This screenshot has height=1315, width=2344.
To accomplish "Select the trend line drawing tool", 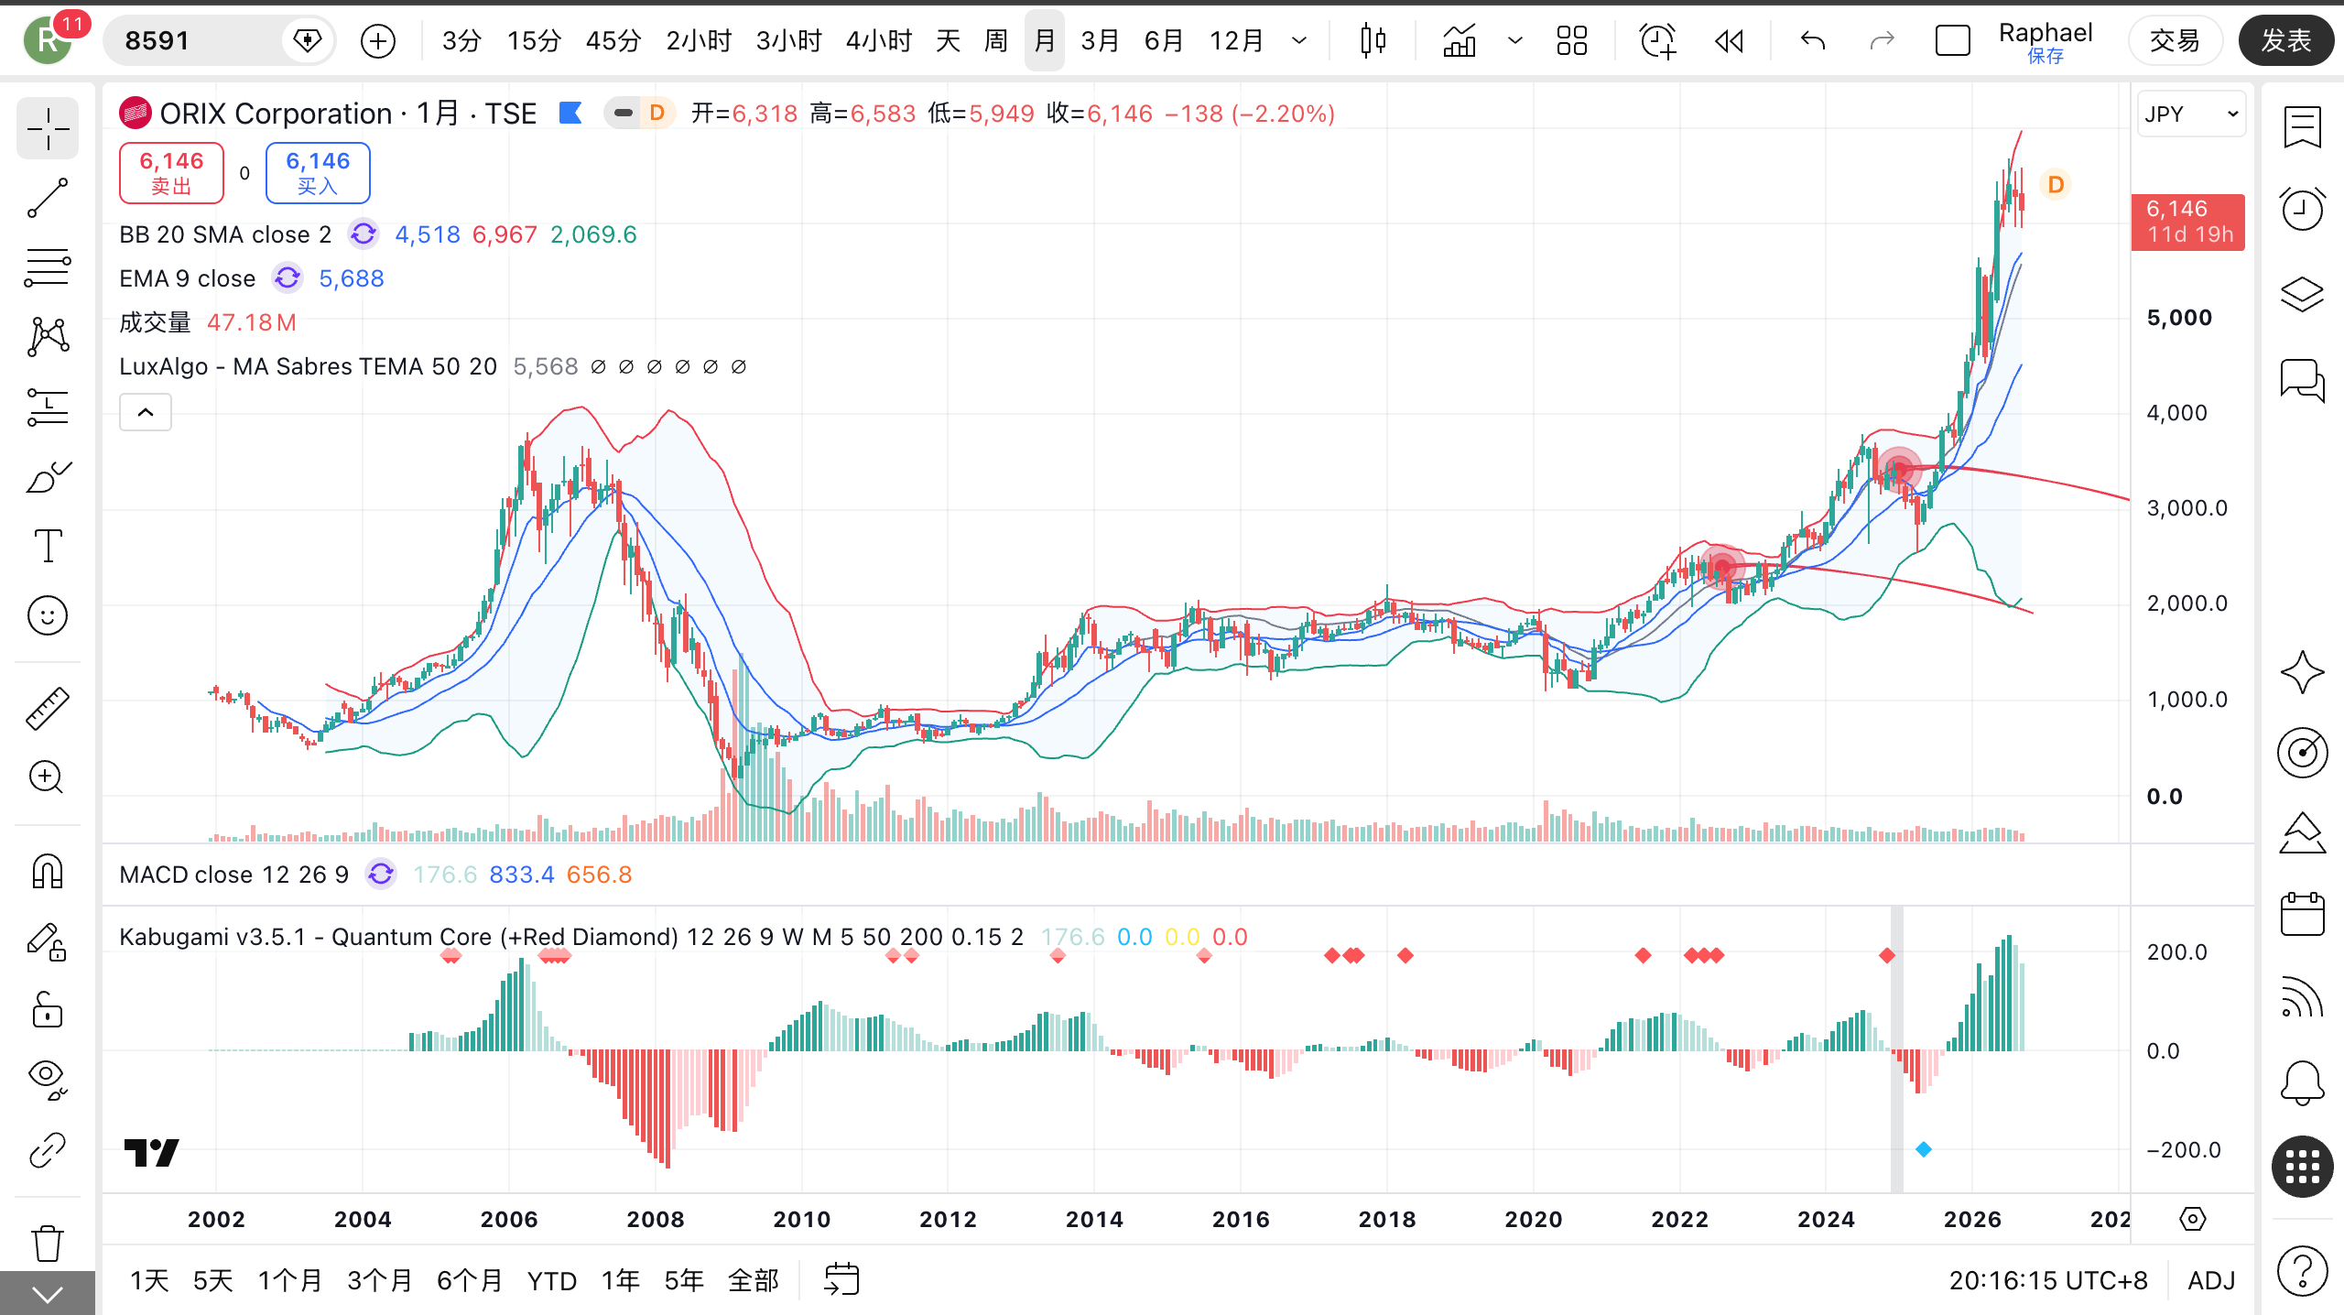I will click(x=48, y=198).
